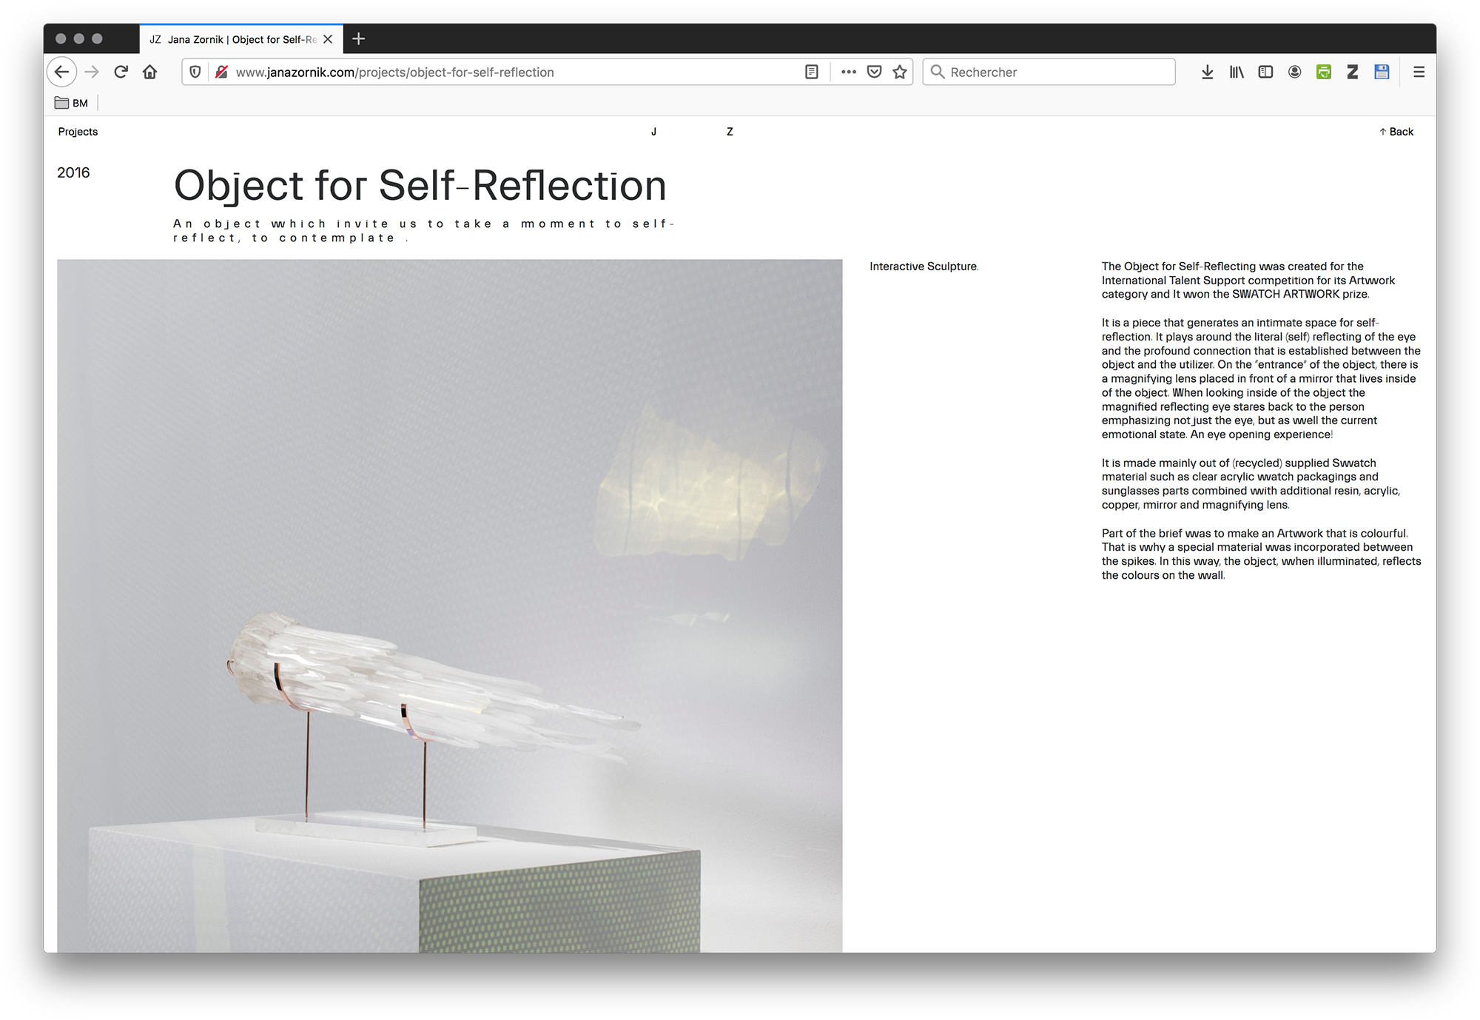Screen dimensions: 1480x1020
Task: Open the Projects menu link
Action: coord(78,132)
